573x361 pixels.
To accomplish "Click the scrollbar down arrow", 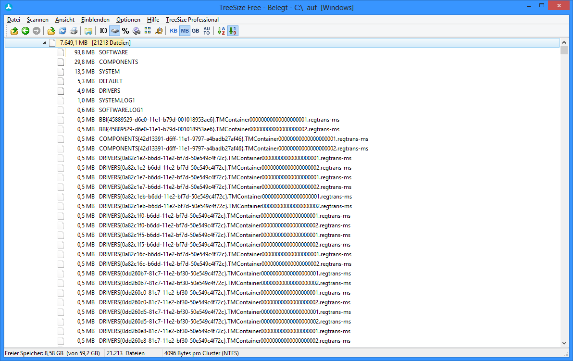I will coord(564,343).
